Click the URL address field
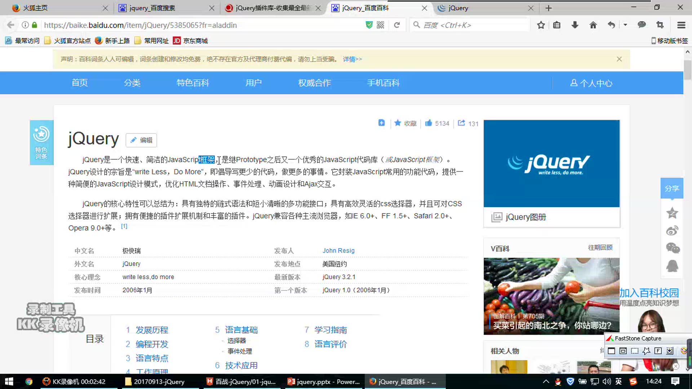This screenshot has height=389, width=692. (202, 25)
